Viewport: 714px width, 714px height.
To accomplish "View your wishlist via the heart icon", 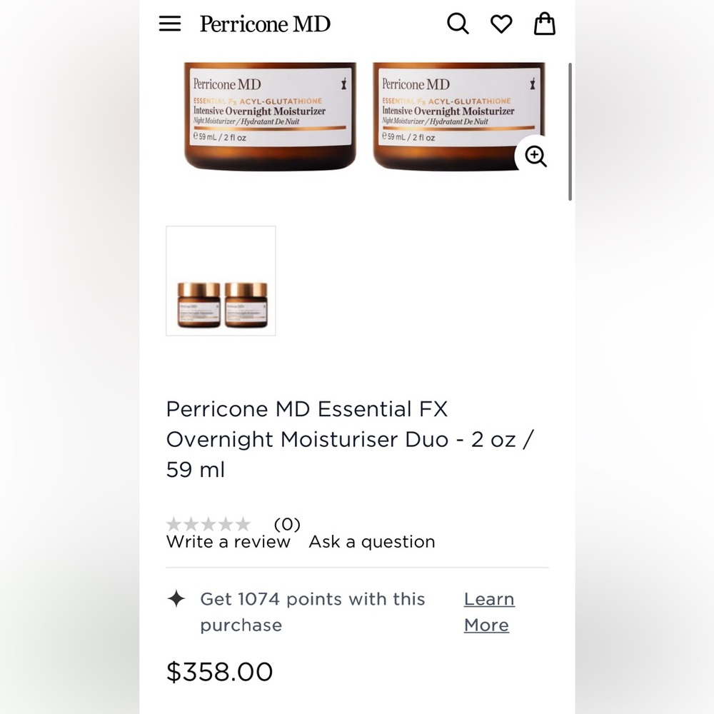I will 501,24.
